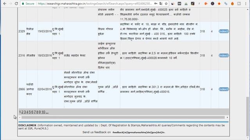
Task: Click 318 in the 2316 row
Action: (x=202, y=55)
